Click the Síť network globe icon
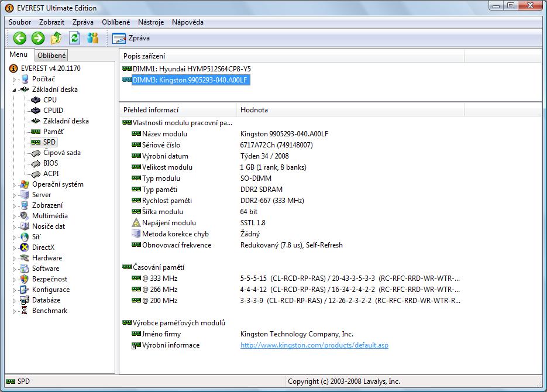Viewport: 547px width, 392px height. pyautogui.click(x=25, y=237)
